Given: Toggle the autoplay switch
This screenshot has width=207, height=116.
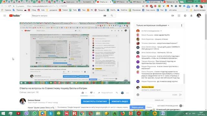Looking at the screenshot, I should point(181,106).
